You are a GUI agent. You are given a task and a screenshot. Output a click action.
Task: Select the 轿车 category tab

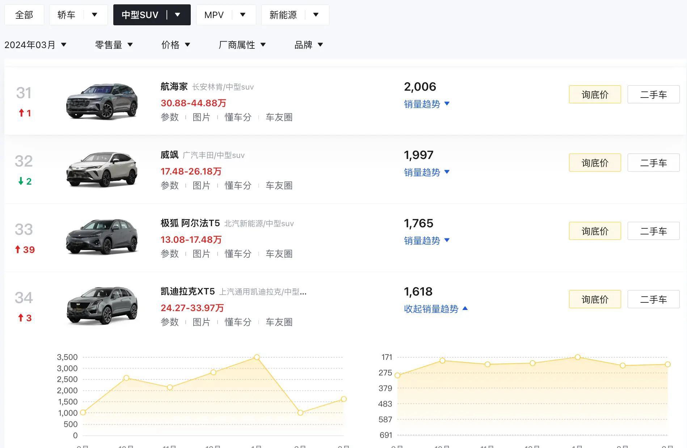(66, 15)
